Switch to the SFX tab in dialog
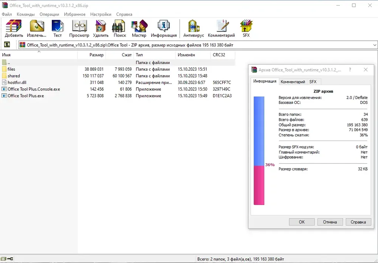Viewport: 378px width, 263px height. [x=313, y=82]
